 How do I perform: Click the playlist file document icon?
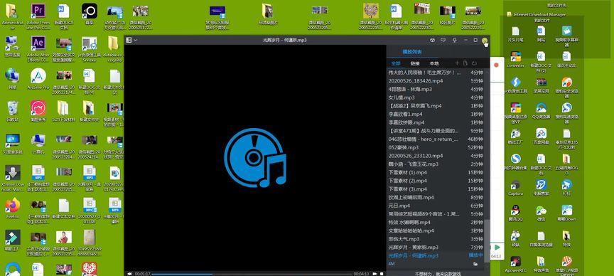tap(465, 63)
